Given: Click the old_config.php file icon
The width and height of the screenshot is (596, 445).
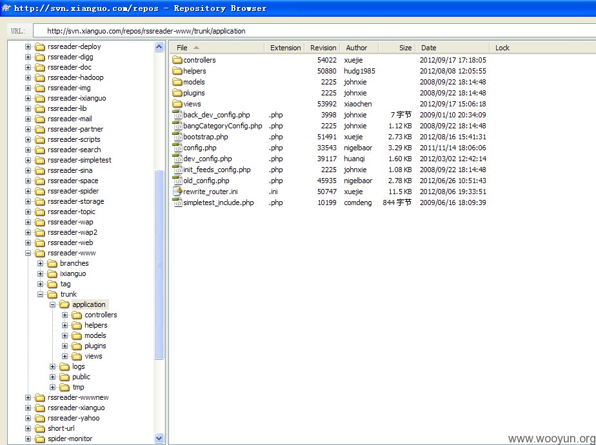Looking at the screenshot, I should (x=177, y=181).
